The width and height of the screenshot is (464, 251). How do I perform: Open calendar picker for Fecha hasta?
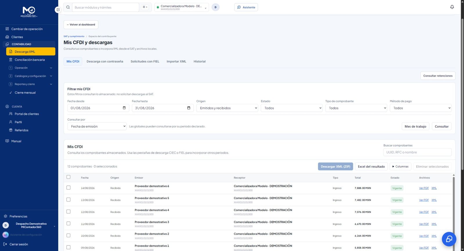click(x=189, y=108)
